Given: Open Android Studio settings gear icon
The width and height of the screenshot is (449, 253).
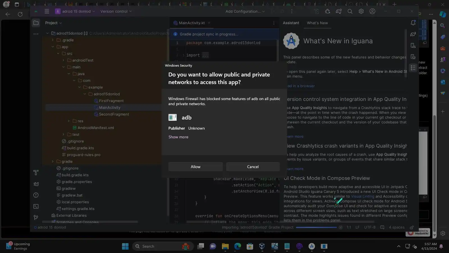Looking at the screenshot, I should tap(361, 11).
